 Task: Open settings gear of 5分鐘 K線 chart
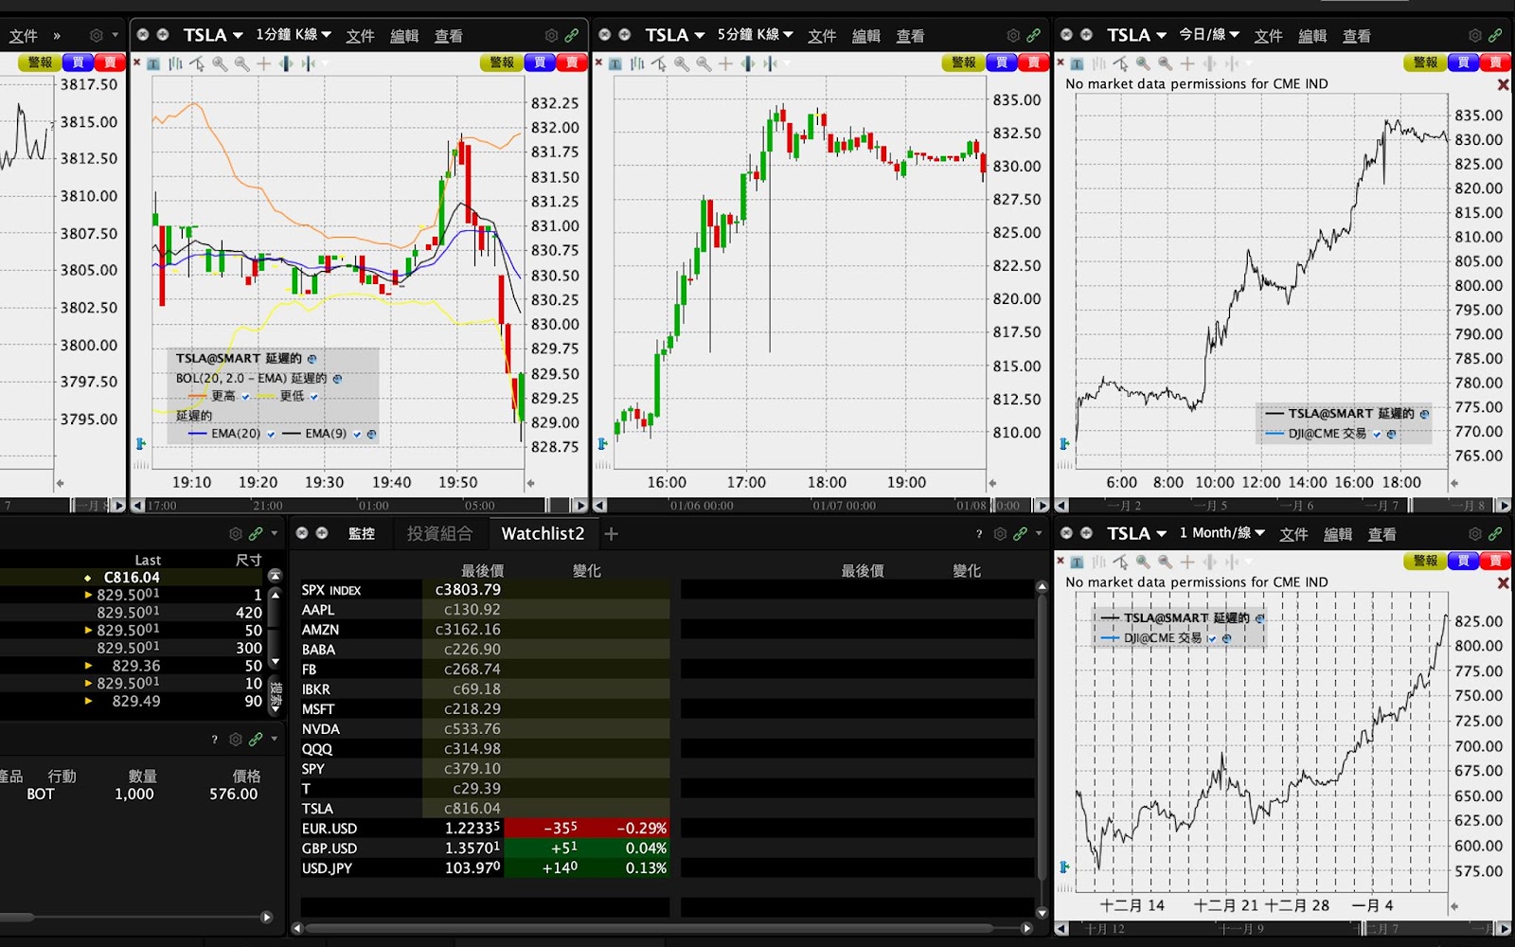pos(1013,35)
